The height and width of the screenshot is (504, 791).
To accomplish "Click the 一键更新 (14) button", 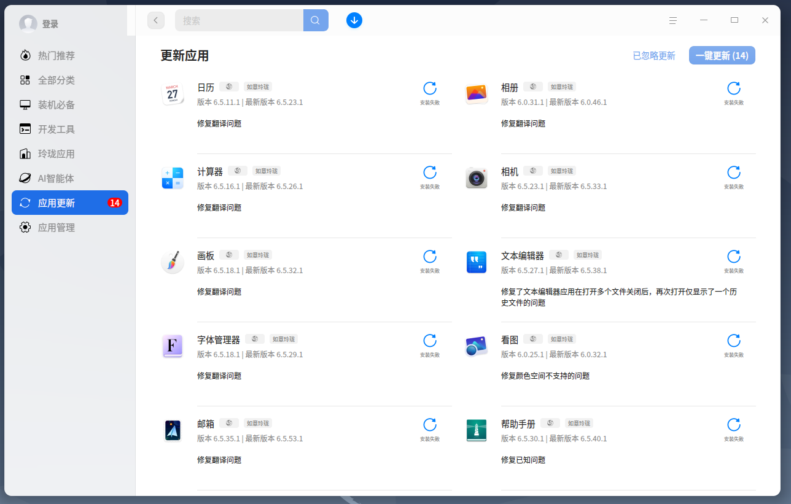I will pyautogui.click(x=722, y=55).
